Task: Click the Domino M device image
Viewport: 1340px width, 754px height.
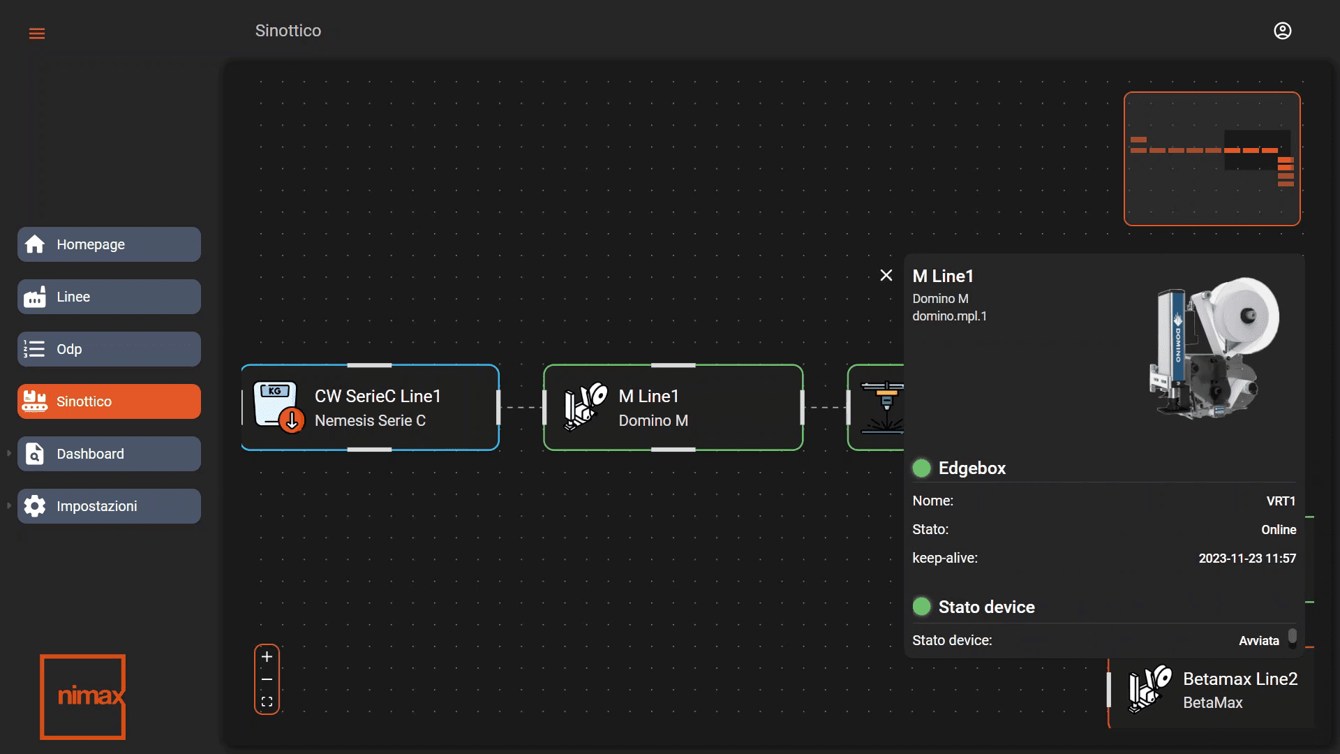Action: [x=1213, y=348]
